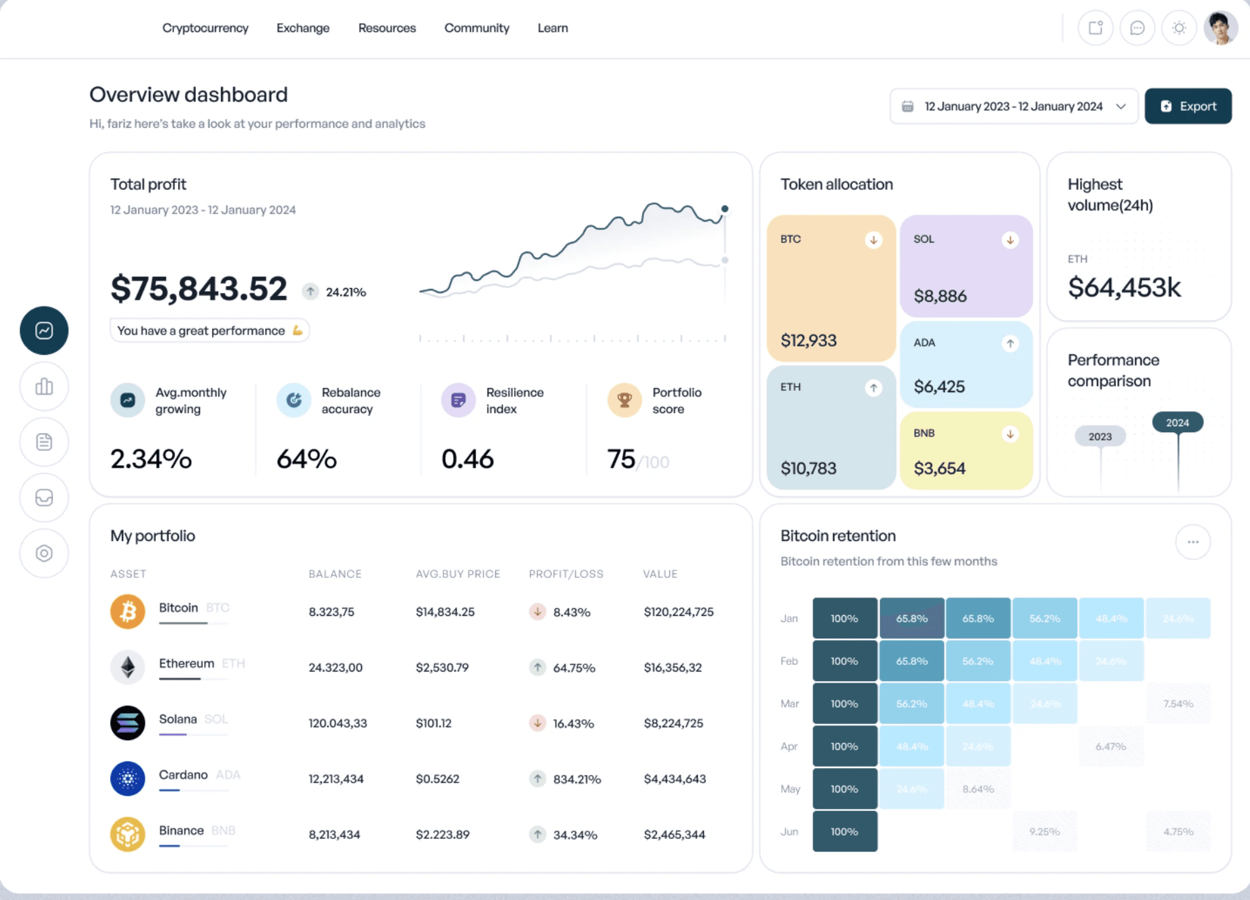
Task: Click the Bitcoin holdings progress bar
Action: point(193,623)
